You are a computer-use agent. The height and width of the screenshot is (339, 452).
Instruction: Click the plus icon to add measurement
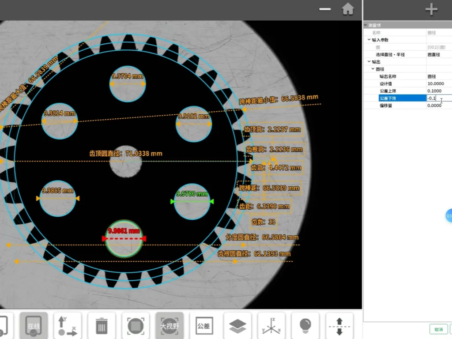click(x=431, y=10)
